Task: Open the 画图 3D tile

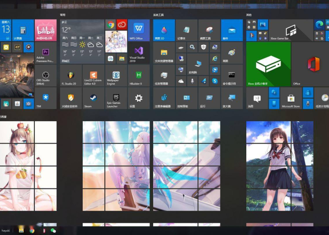Action: coord(164,30)
